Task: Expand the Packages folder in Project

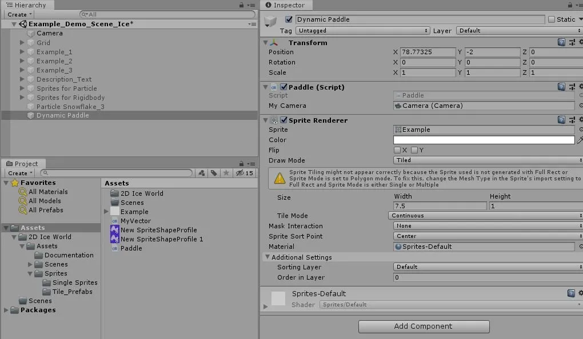Action: click(x=6, y=310)
